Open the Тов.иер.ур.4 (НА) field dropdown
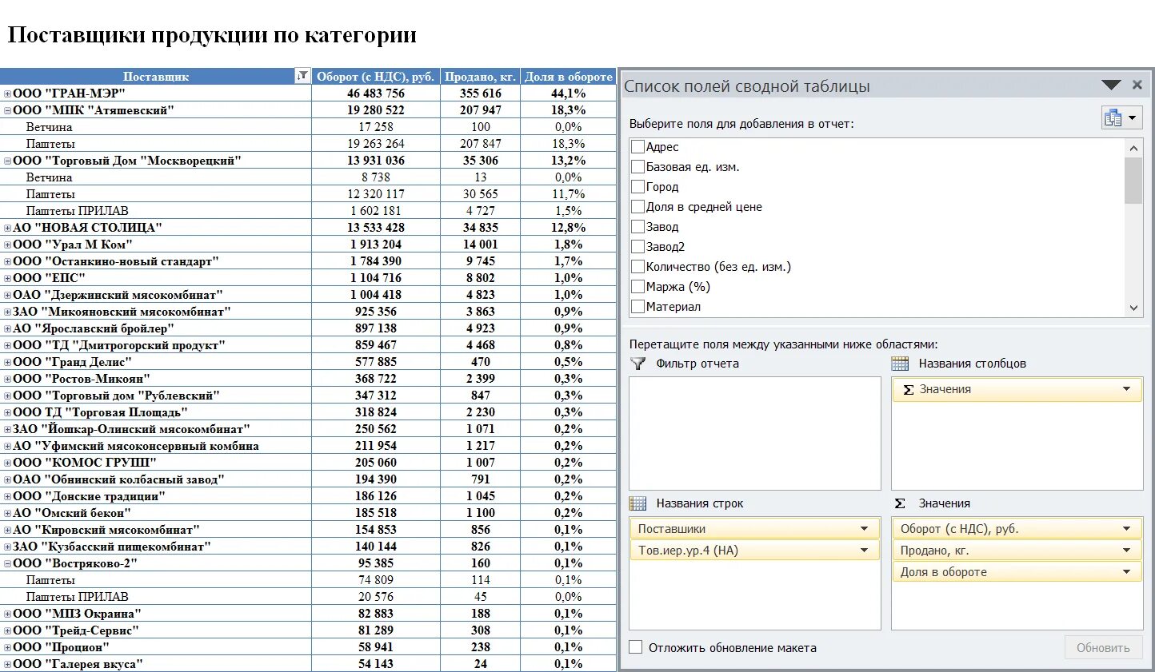 (x=864, y=551)
